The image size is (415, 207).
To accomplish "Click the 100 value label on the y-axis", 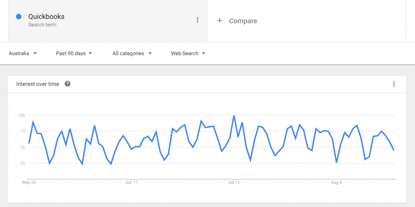I will coord(21,115).
